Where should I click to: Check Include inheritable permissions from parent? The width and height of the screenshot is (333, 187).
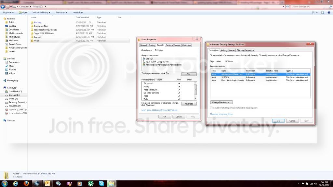(211, 108)
